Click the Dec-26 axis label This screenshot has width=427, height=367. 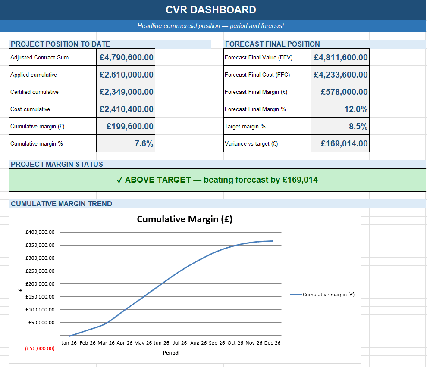(272, 343)
